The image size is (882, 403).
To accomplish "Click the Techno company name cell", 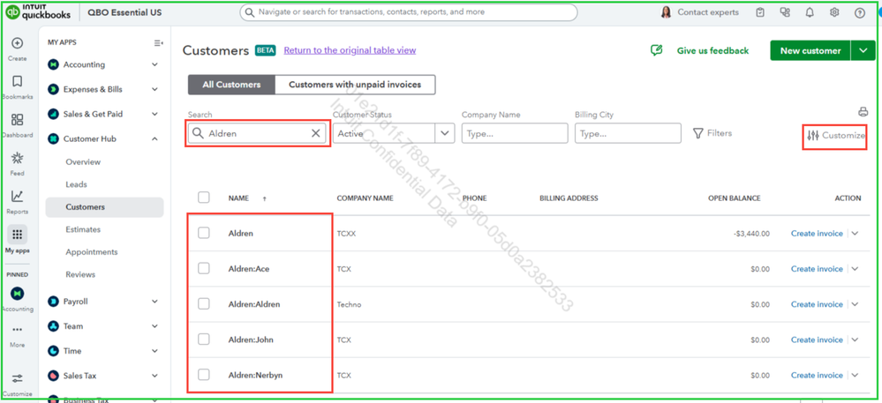I will tap(349, 304).
